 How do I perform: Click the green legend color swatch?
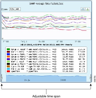(x=8, y=49)
